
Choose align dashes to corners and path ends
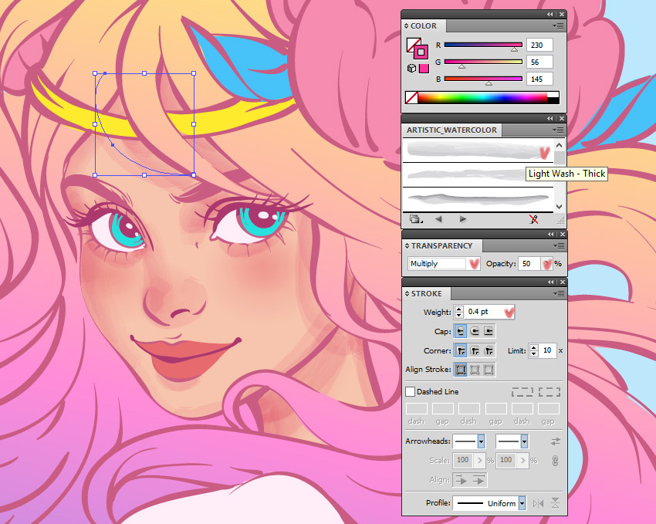[549, 392]
